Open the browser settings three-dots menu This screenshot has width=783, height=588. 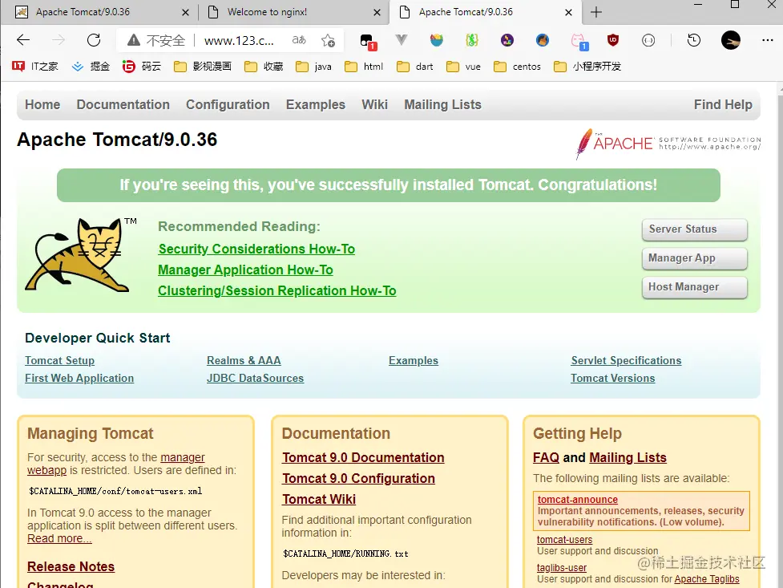[x=768, y=40]
